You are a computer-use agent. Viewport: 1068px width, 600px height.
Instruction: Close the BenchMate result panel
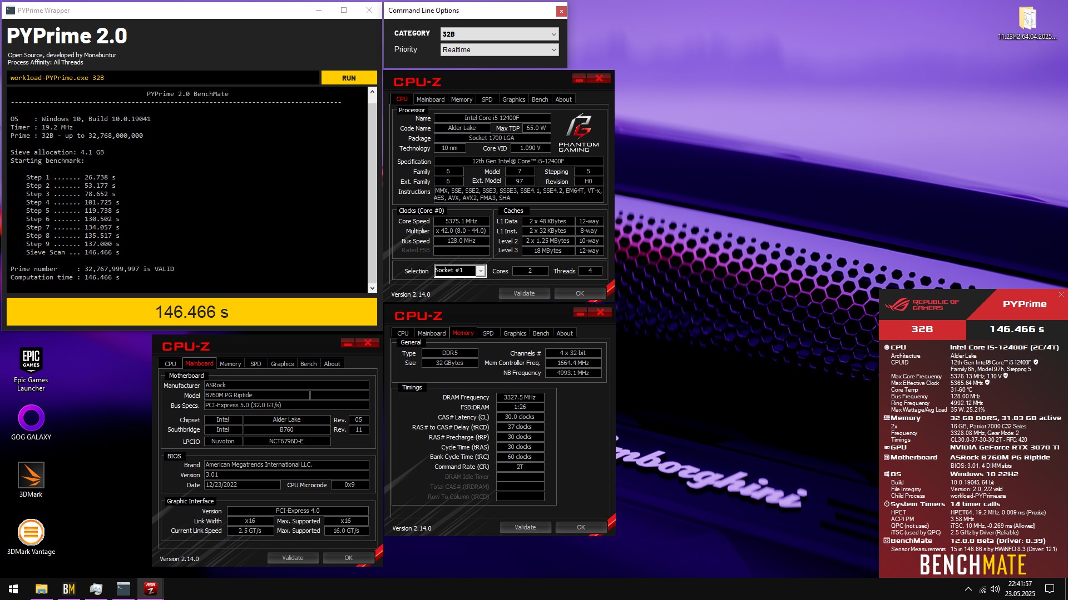(x=1061, y=294)
